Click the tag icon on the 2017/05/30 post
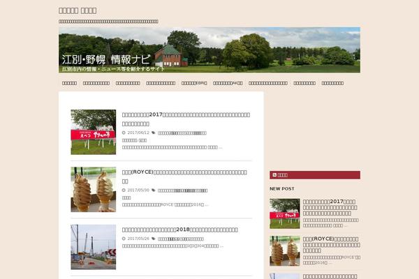Image resolution: width=419 pixels, height=279 pixels. coord(154,190)
